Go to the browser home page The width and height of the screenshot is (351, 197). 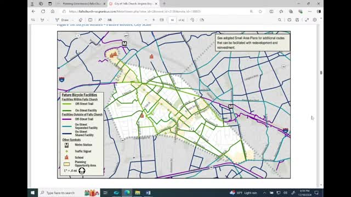[53, 11]
